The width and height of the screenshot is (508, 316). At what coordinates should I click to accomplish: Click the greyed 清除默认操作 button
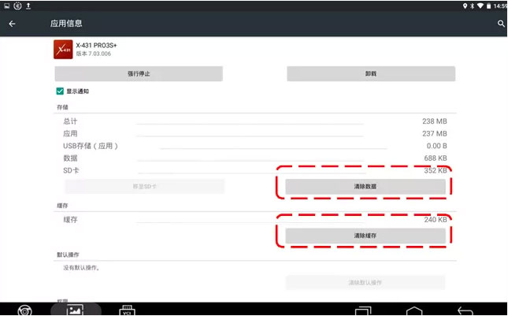[x=365, y=283]
